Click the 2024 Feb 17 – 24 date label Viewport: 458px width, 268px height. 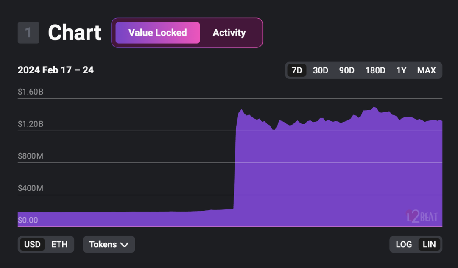click(56, 70)
